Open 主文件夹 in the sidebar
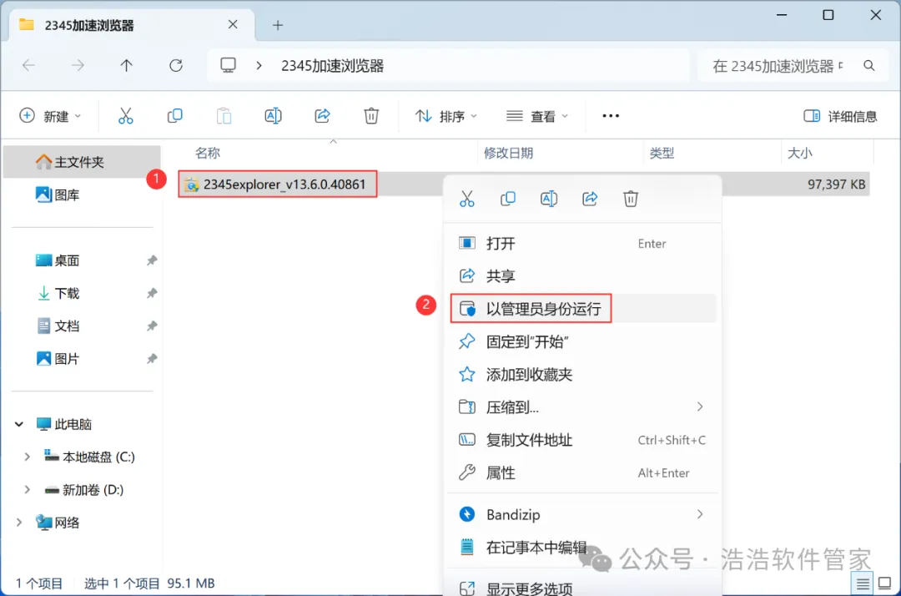This screenshot has width=901, height=596. 82,162
